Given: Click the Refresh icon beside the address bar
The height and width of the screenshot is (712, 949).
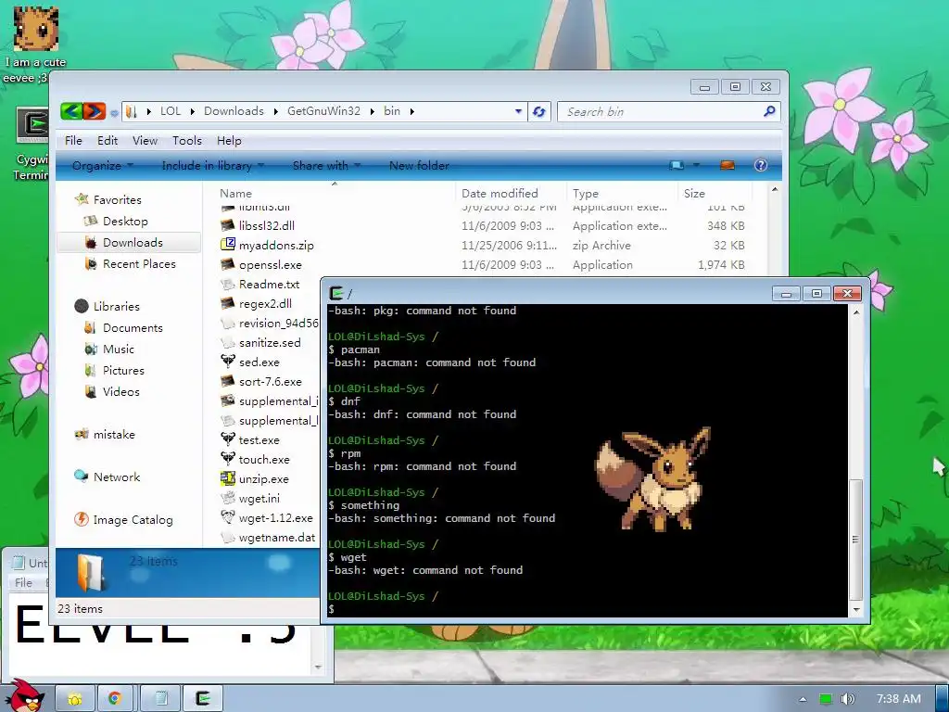Looking at the screenshot, I should [x=538, y=111].
